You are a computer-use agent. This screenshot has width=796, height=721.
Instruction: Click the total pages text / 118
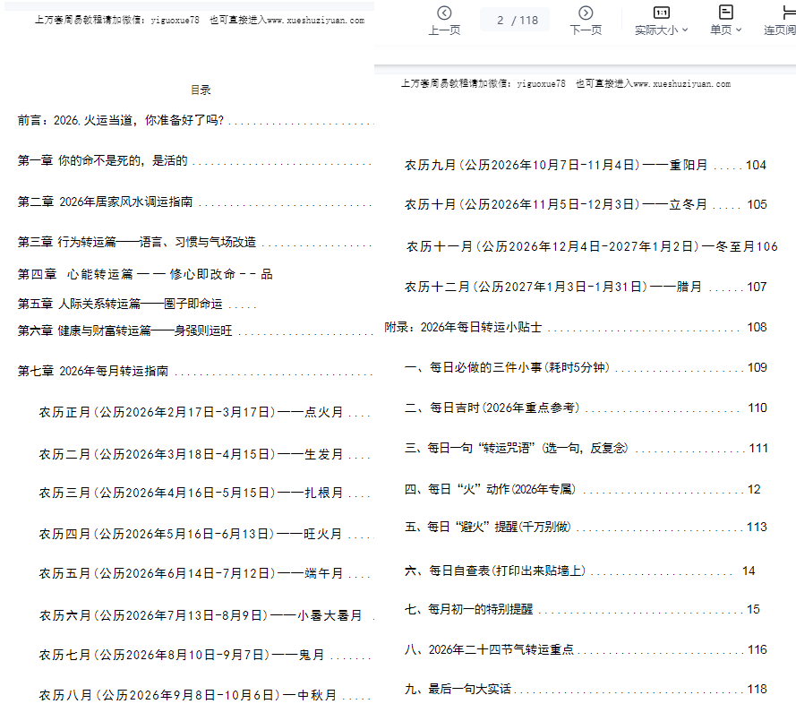(525, 21)
